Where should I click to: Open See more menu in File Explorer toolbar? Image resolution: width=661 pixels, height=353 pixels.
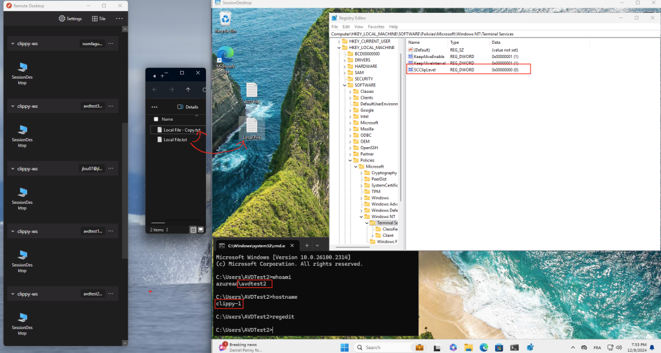[155, 107]
